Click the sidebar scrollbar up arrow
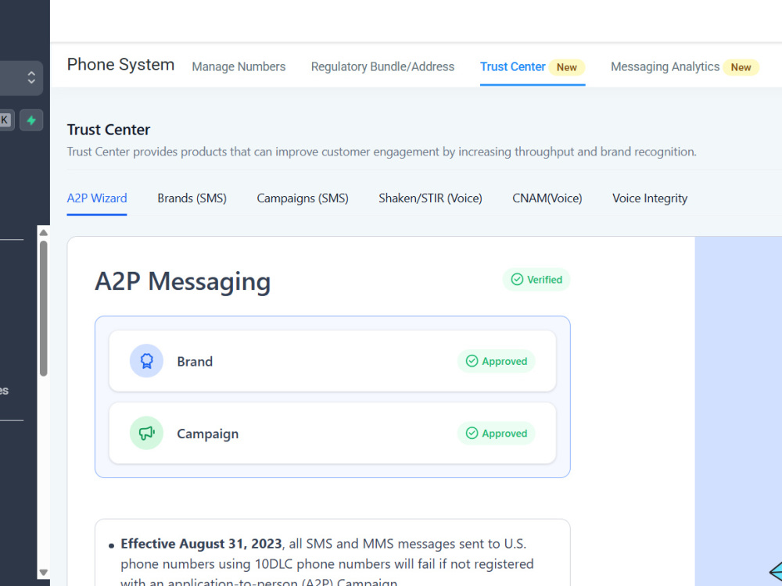Screen dimensions: 782x586 click(x=43, y=232)
